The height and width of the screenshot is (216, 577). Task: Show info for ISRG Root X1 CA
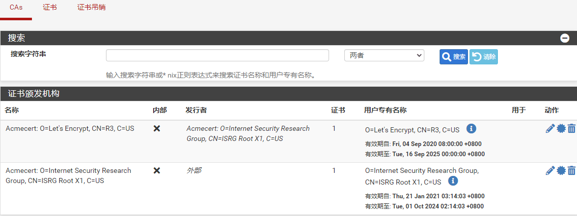(453, 181)
